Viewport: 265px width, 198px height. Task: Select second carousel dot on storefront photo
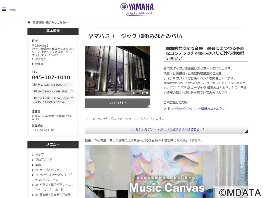pos(138,93)
